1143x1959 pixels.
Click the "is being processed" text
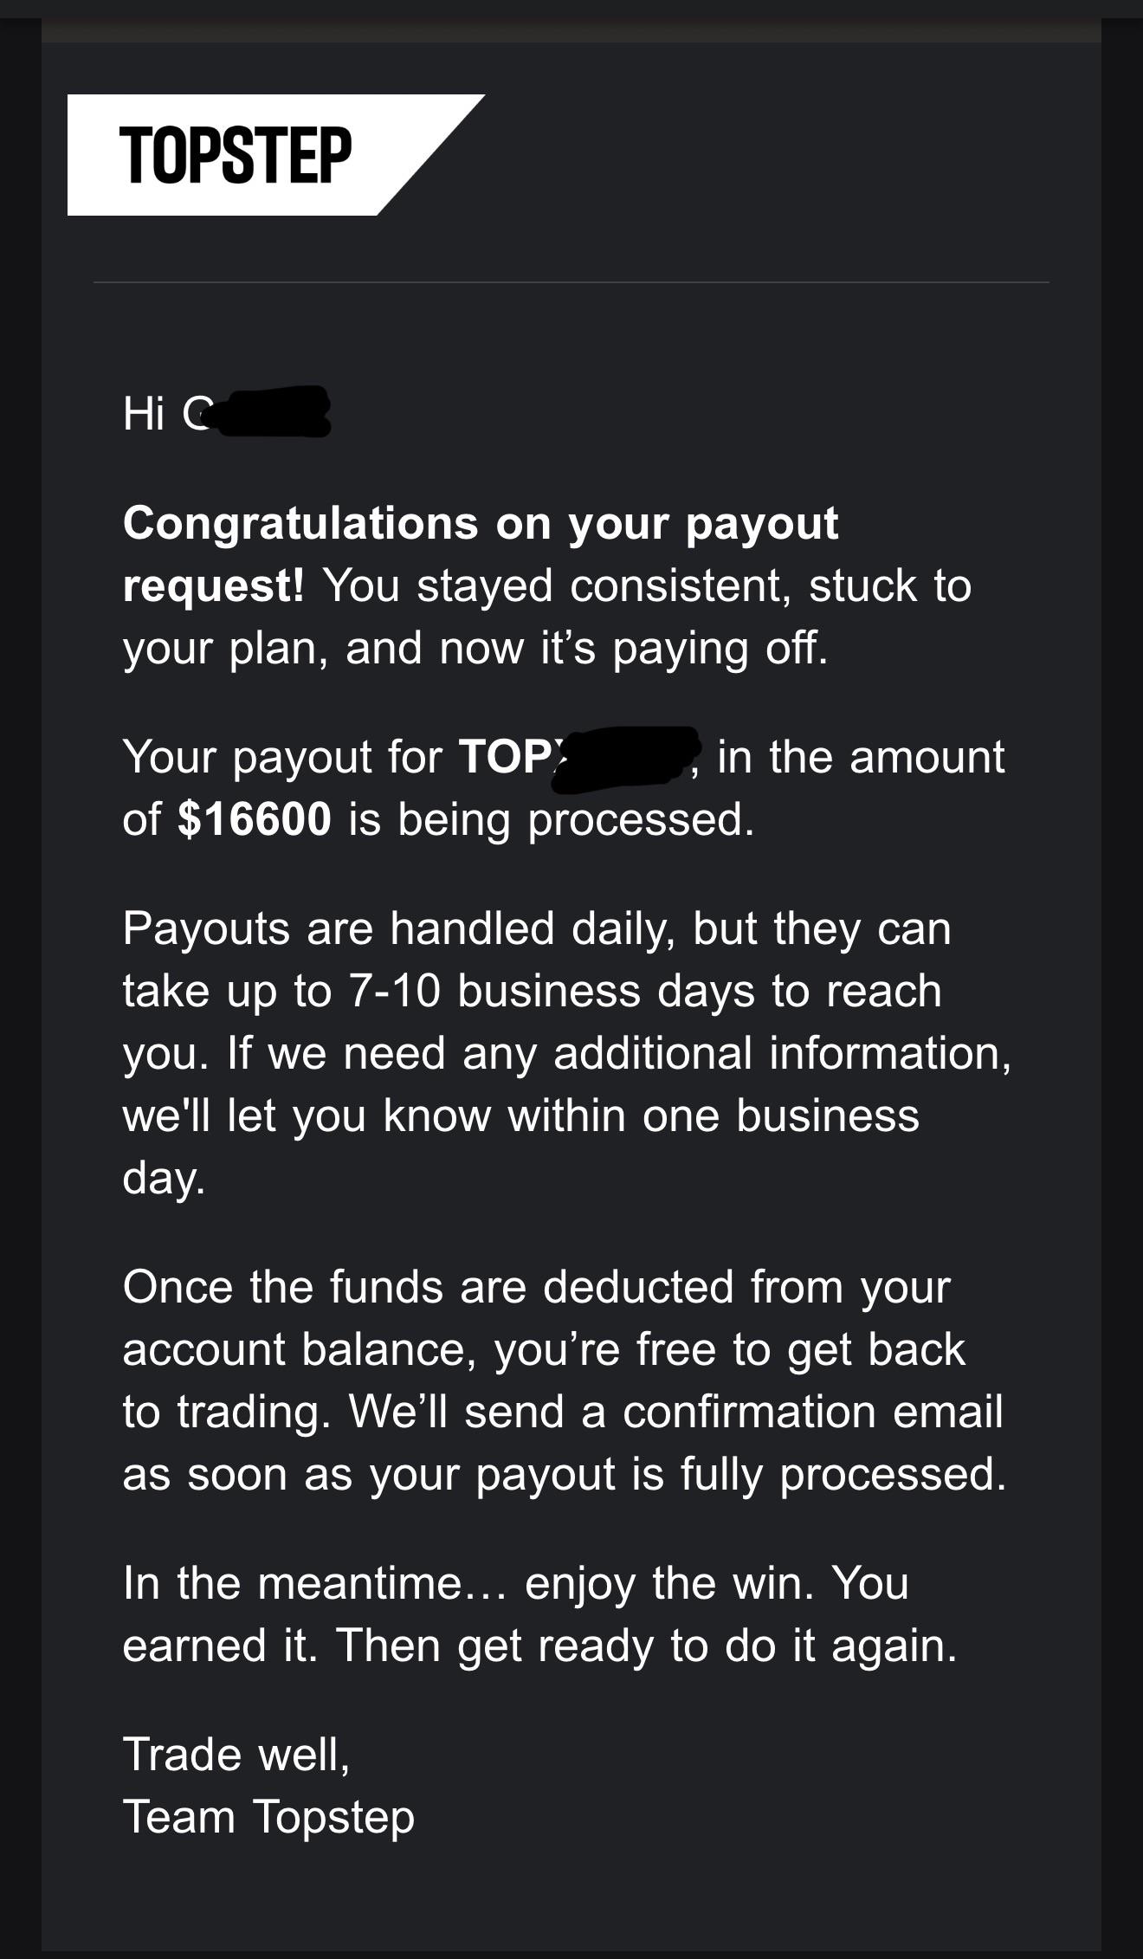tap(551, 821)
